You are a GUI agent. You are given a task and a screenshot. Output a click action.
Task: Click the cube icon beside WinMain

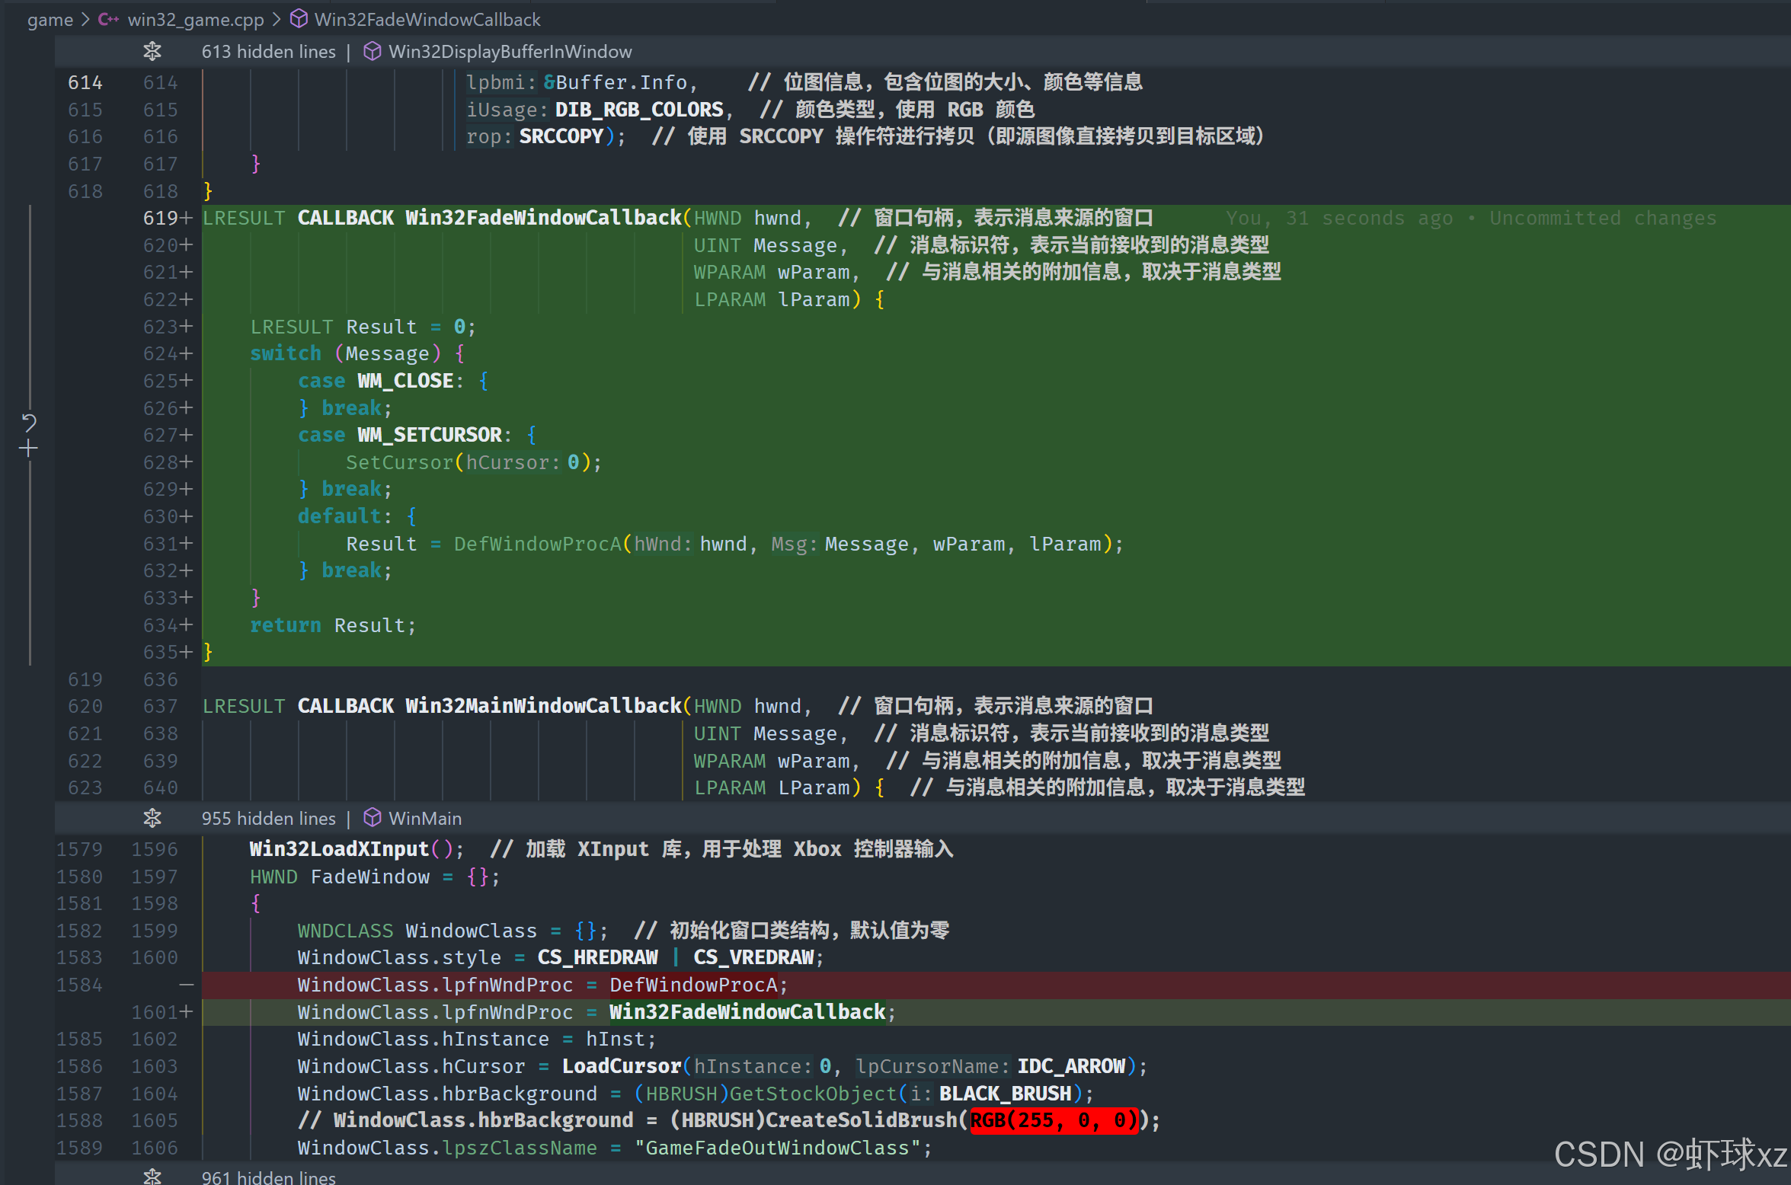click(x=372, y=818)
